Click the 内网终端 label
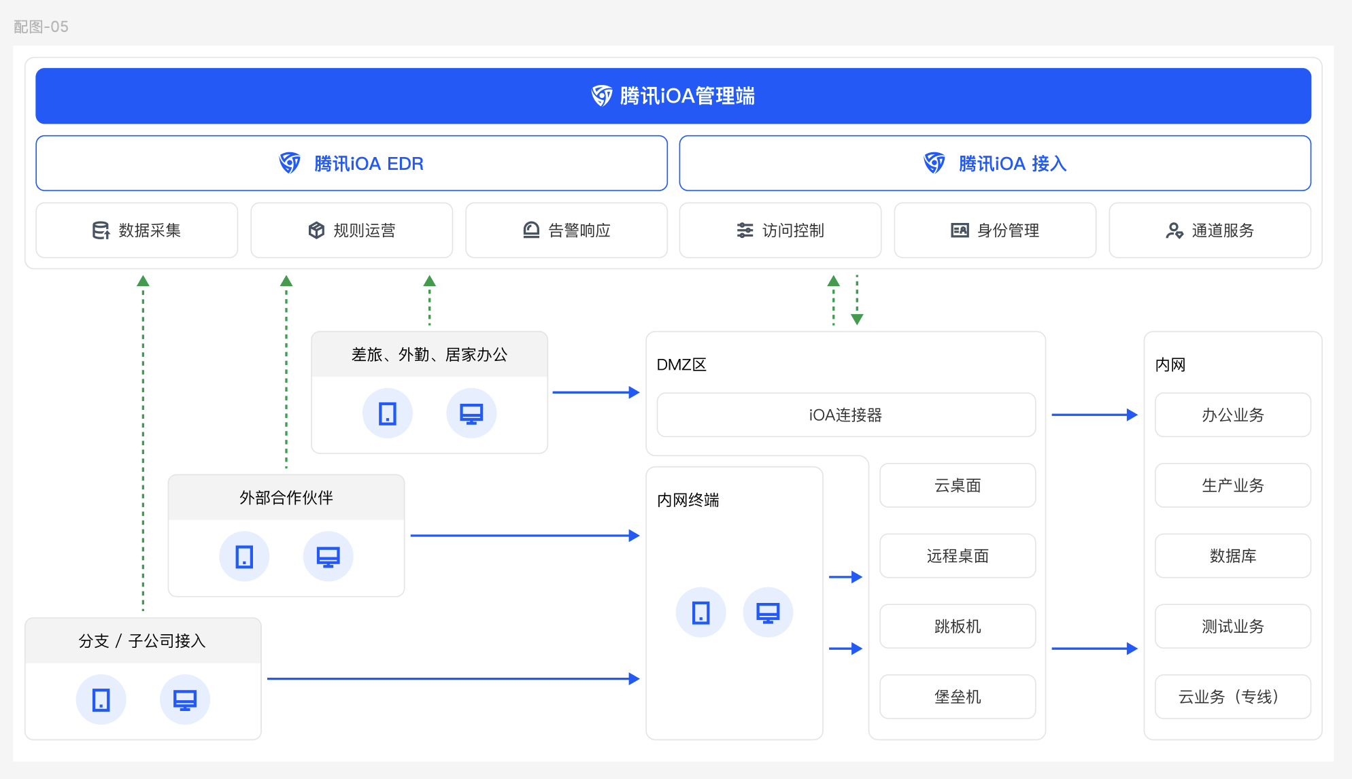 [x=688, y=500]
